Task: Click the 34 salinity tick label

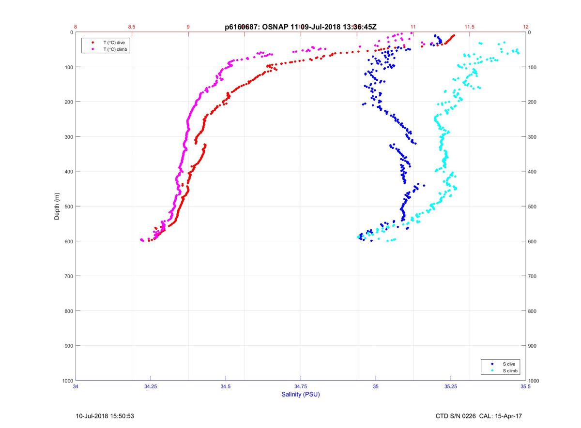Action: (76, 386)
